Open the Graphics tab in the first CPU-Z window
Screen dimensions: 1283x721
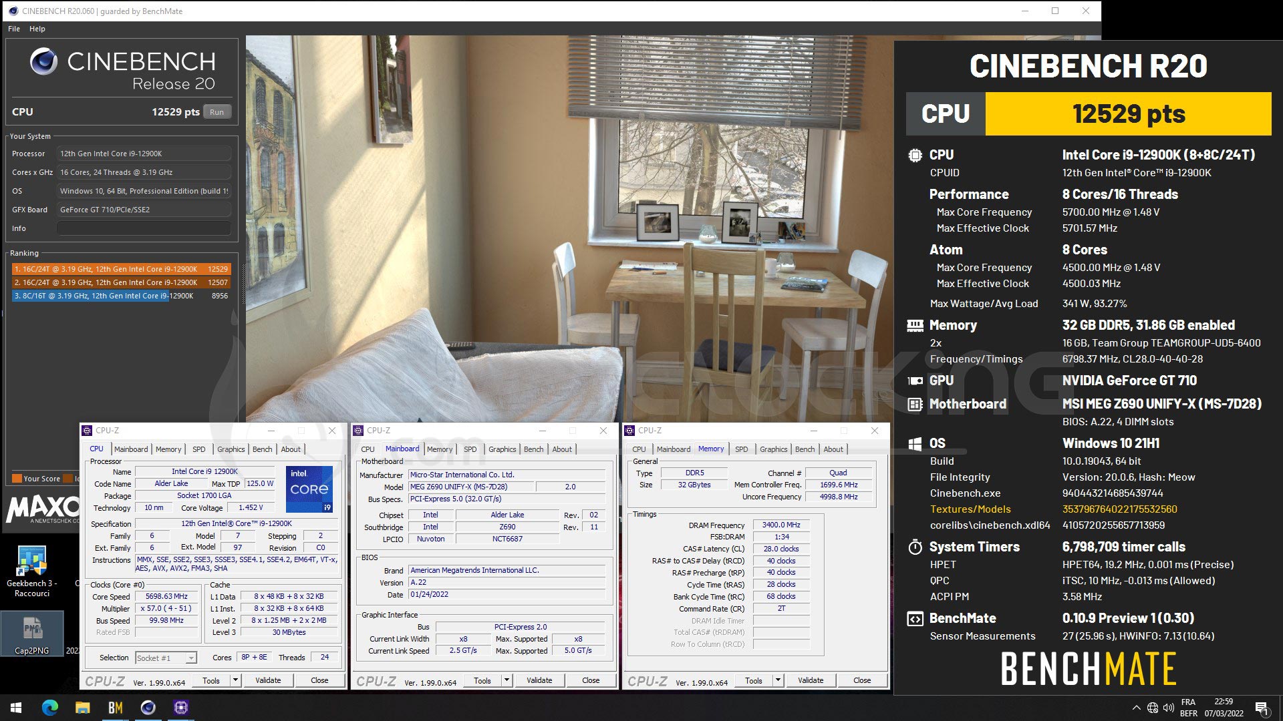[x=231, y=449]
